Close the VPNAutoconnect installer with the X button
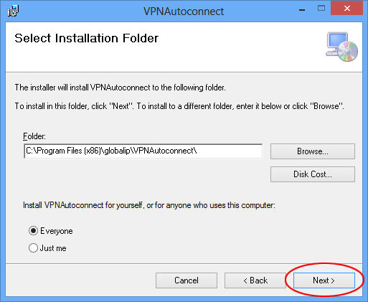The width and height of the screenshot is (368, 302). (346, 9)
